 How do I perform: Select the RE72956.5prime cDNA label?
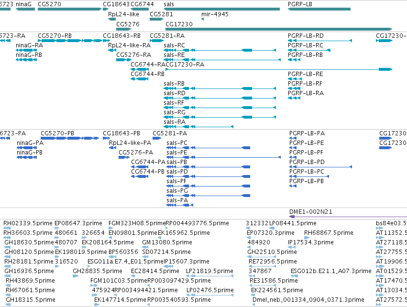273,261
